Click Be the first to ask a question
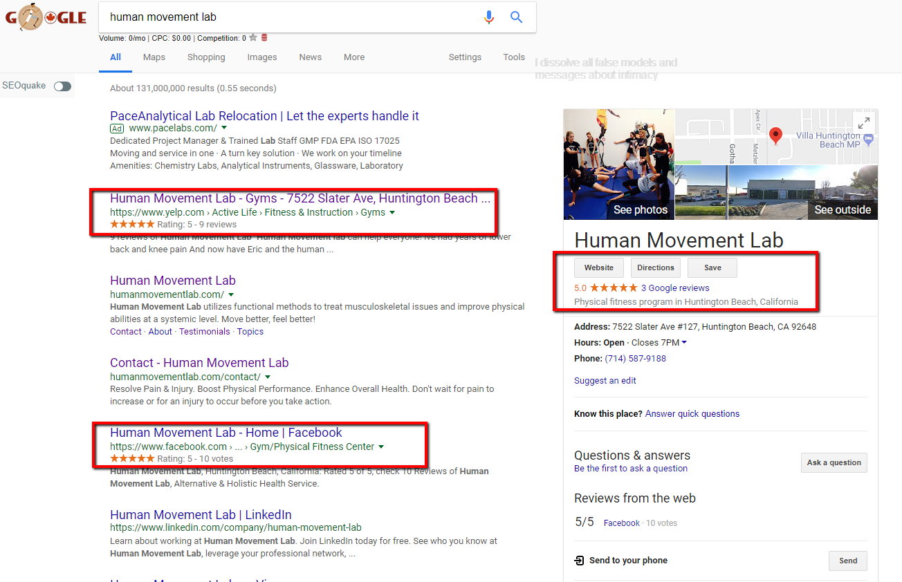902x582 pixels. click(x=631, y=469)
